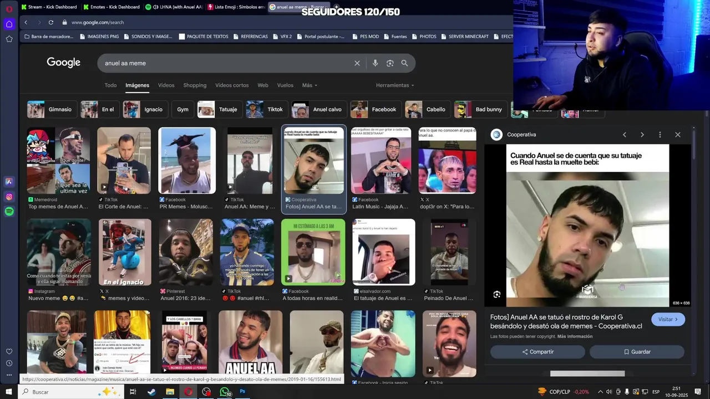Click the Windows Start button
Viewport: 710px width, 399px height.
point(9,392)
